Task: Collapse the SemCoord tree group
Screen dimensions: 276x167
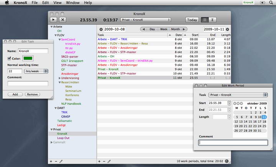Action: click(60, 39)
